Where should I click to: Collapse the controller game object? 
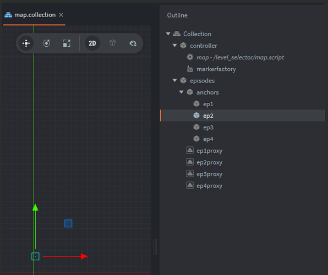[x=174, y=46]
